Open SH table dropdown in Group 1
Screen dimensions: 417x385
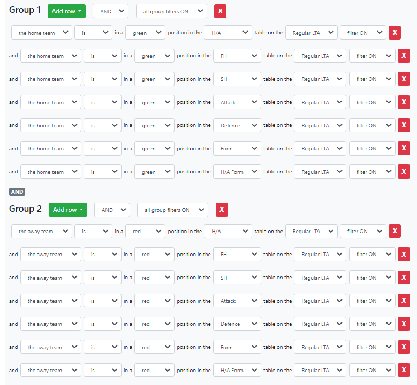[237, 79]
